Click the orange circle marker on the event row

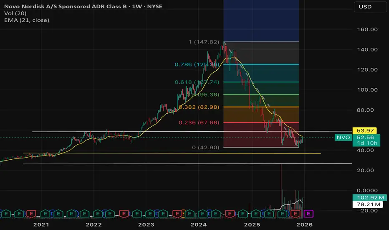pos(184,214)
